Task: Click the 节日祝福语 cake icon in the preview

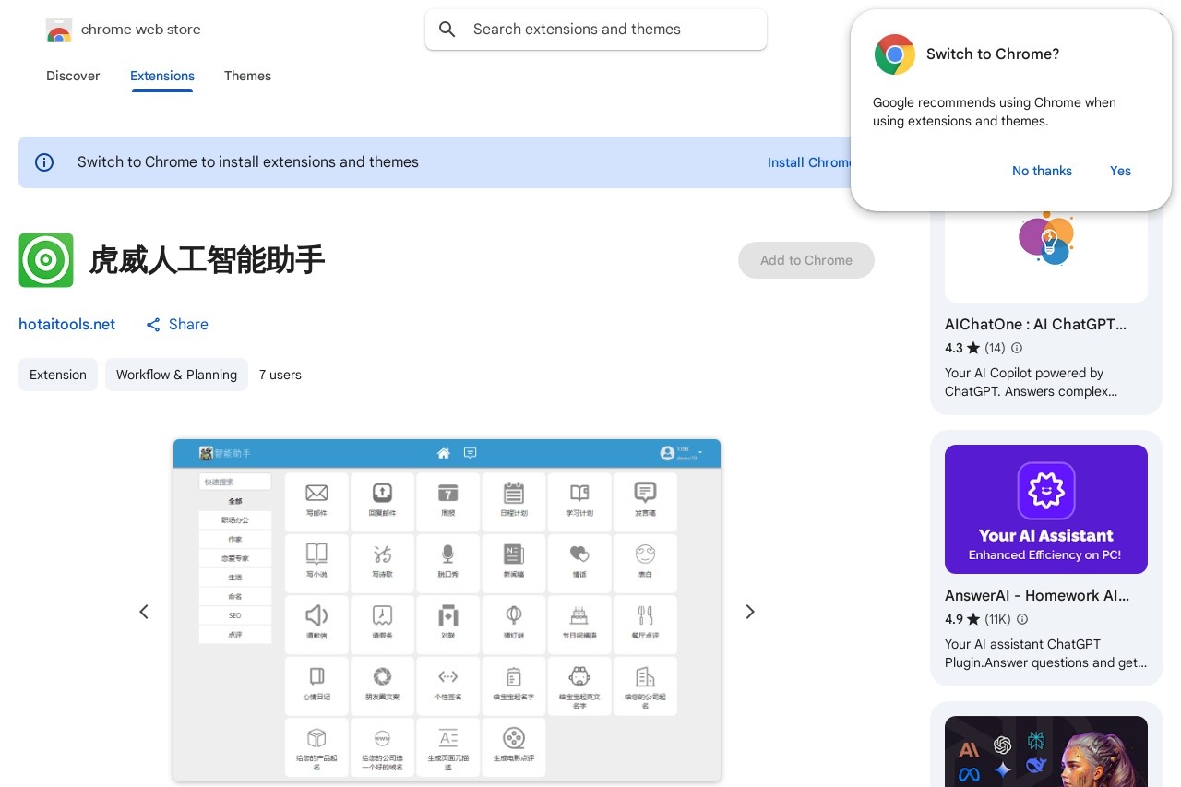Action: (x=579, y=615)
